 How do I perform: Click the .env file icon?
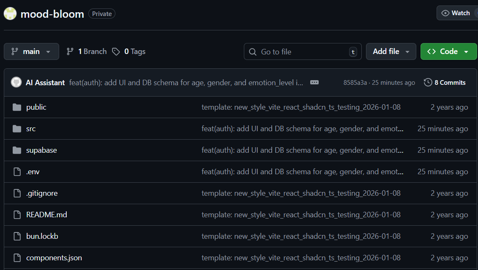tap(17, 172)
